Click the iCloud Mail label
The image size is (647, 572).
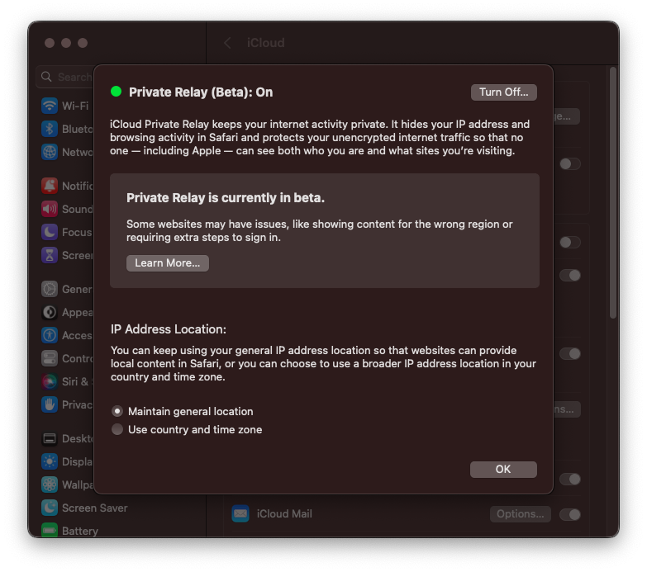pyautogui.click(x=284, y=514)
